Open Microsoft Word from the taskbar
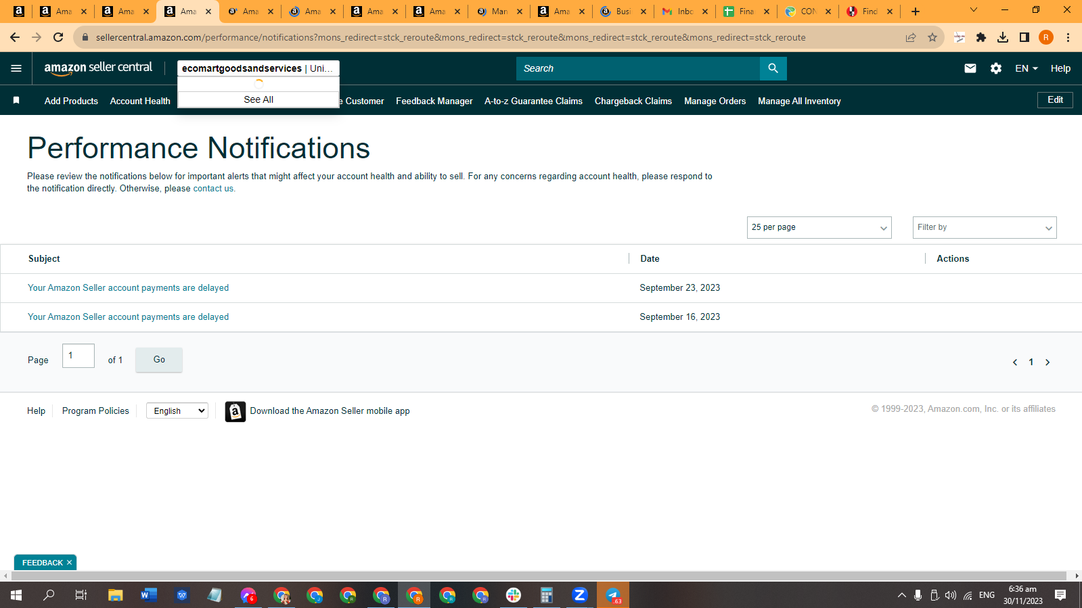1082x608 pixels. tap(149, 595)
